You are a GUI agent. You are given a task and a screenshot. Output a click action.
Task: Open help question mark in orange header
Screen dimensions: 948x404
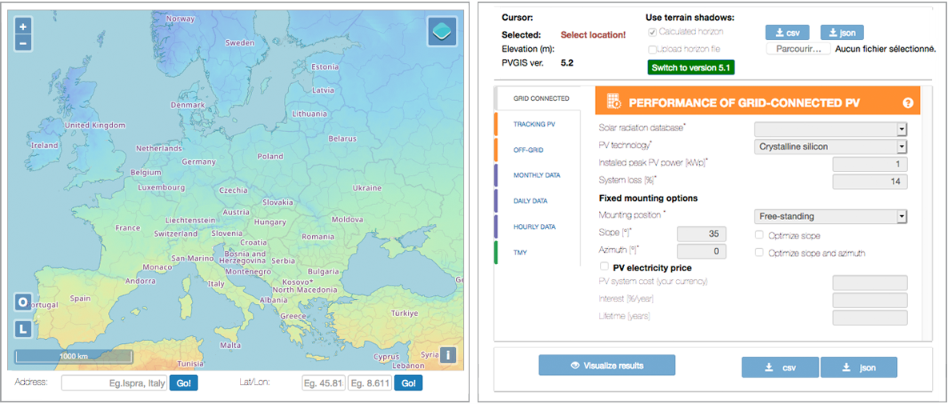point(908,102)
